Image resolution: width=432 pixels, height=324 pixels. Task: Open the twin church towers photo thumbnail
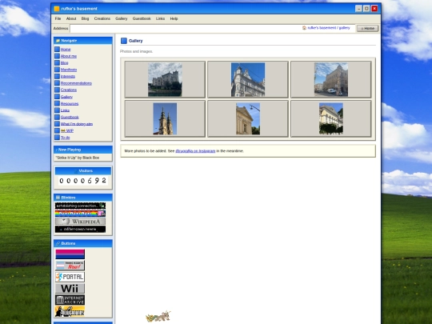click(165, 118)
